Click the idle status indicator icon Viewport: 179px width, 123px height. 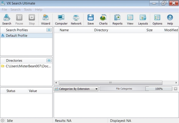point(2,121)
